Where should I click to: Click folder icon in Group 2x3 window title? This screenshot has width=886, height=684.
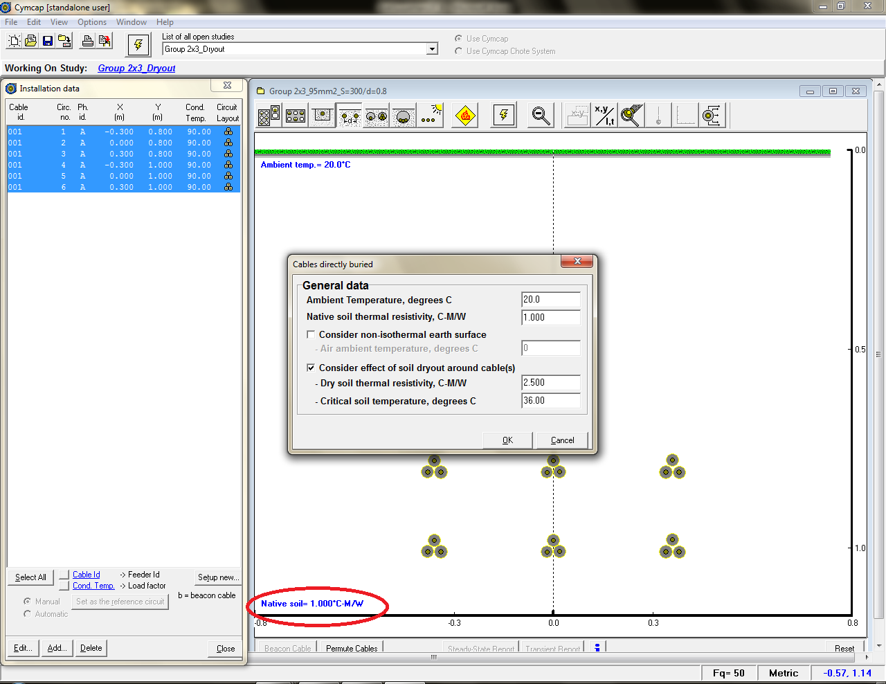(261, 91)
